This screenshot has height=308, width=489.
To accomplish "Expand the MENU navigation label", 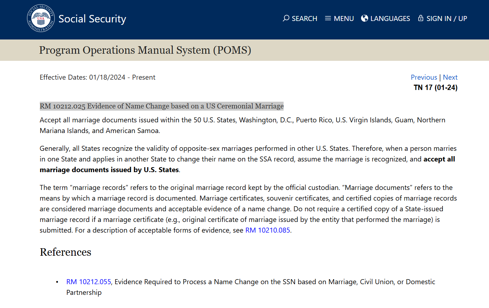I will click(x=344, y=19).
